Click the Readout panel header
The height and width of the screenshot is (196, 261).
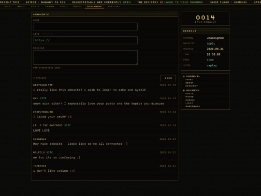tap(205, 31)
